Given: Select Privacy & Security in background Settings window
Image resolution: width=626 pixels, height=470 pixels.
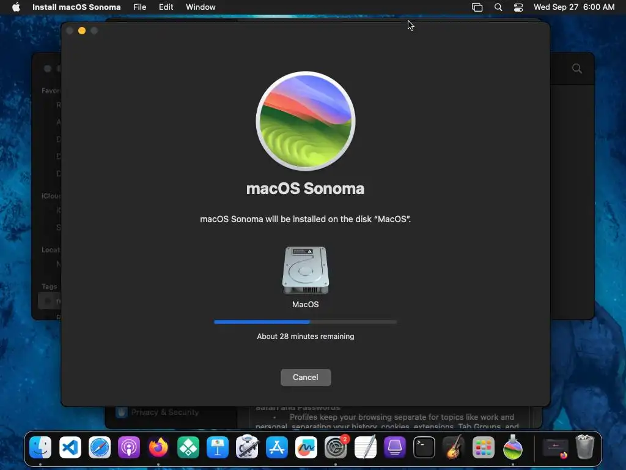Looking at the screenshot, I should click(x=158, y=412).
